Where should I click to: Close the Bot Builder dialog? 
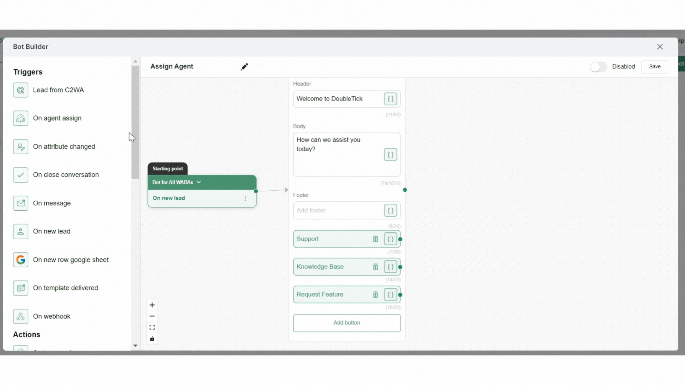coord(660,47)
